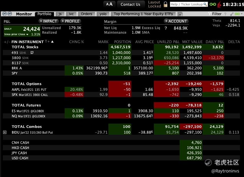This screenshot has width=244, height=177.
Task: Click the round X icon beside Monitor
Action: pyautogui.click(x=5, y=14)
